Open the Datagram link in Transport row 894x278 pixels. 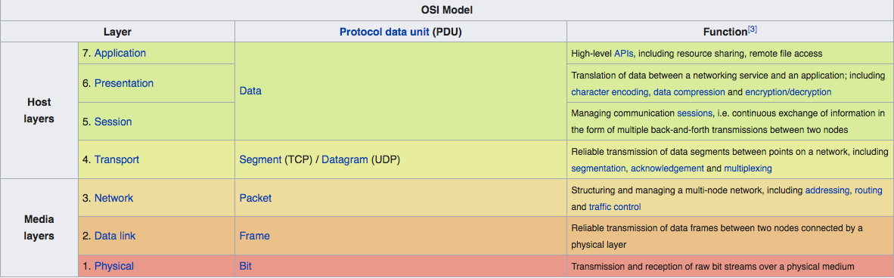click(345, 159)
